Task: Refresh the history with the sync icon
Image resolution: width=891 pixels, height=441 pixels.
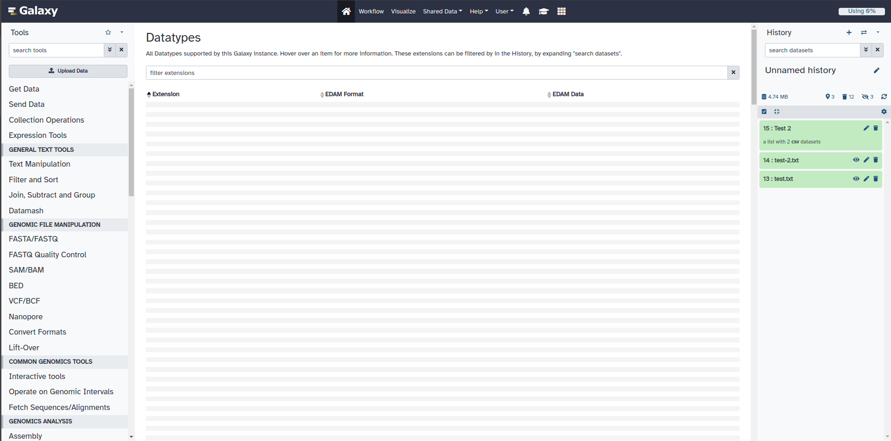Action: 884,97
